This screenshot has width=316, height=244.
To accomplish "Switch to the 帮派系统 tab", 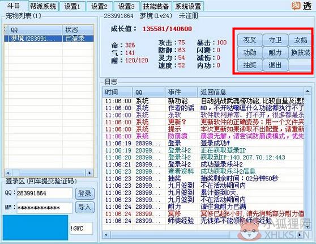I will coord(44,6).
